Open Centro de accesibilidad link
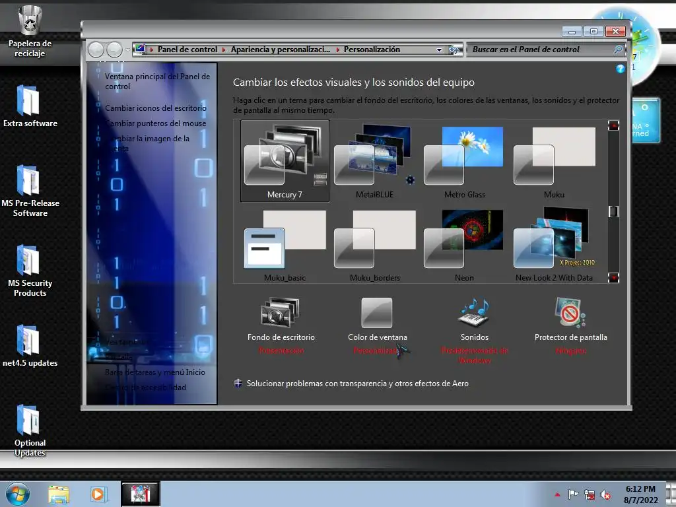 146,387
